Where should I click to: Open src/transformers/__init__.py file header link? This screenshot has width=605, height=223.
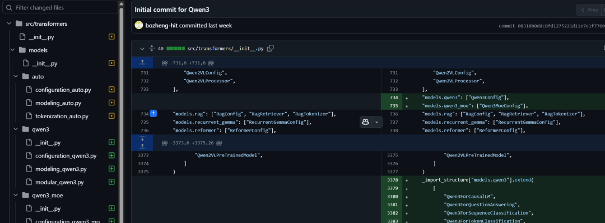pyautogui.click(x=225, y=49)
